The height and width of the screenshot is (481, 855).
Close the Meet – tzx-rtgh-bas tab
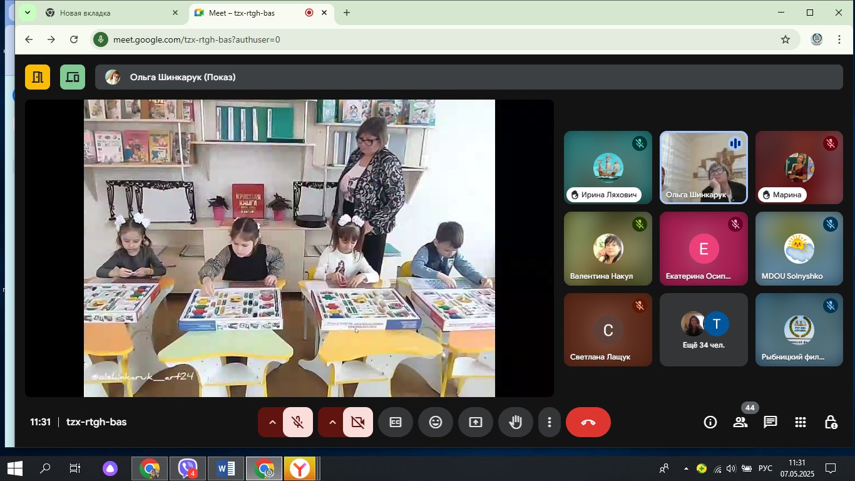pyautogui.click(x=324, y=13)
